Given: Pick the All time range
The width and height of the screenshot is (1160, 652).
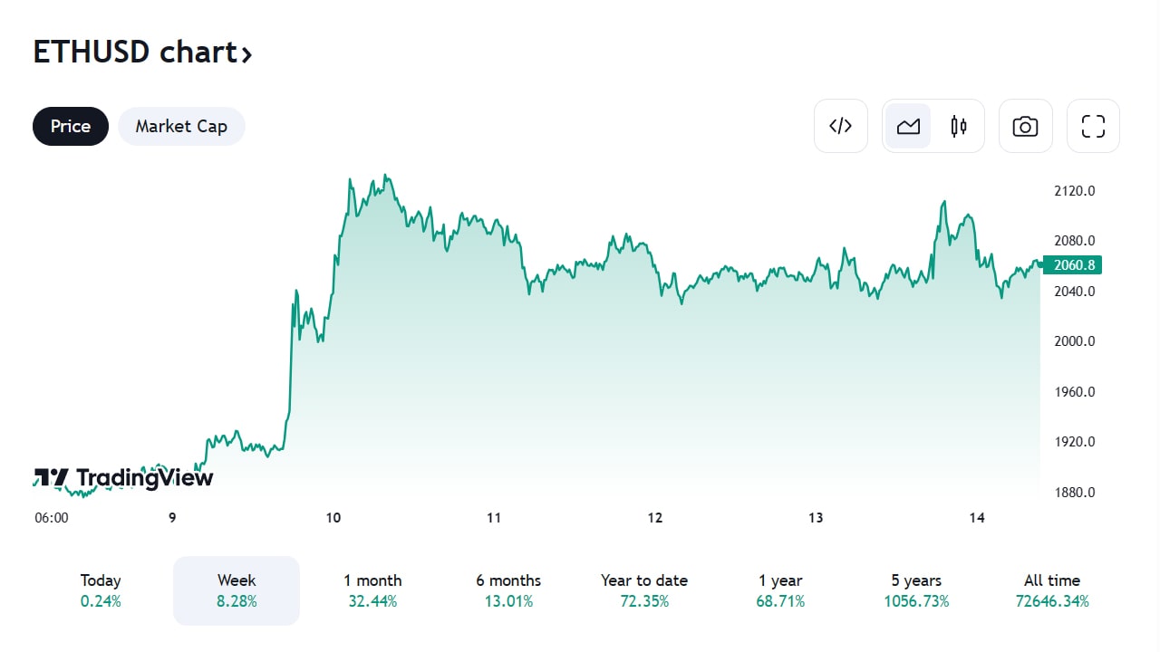Looking at the screenshot, I should (1052, 590).
